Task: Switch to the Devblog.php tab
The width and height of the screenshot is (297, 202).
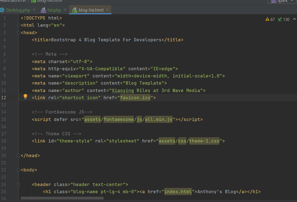Action: click(x=18, y=10)
